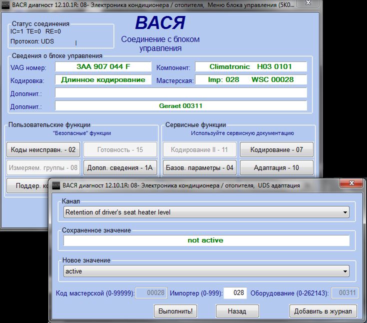The height and width of the screenshot is (323, 367).
Task: Expand the "Канал" channel dropdown arrow
Action: [x=345, y=212]
